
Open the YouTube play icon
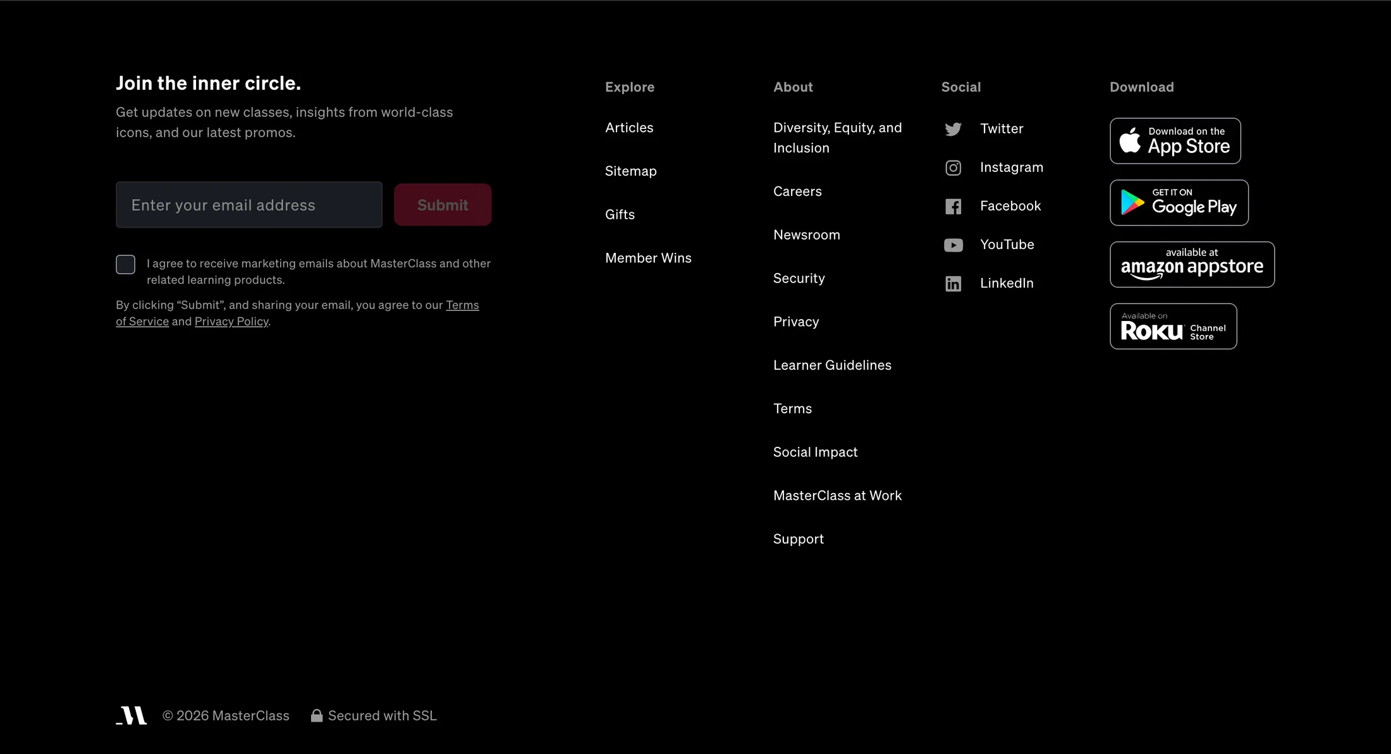point(953,245)
